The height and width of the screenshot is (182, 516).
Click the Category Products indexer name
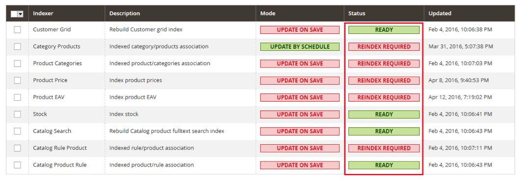57,46
